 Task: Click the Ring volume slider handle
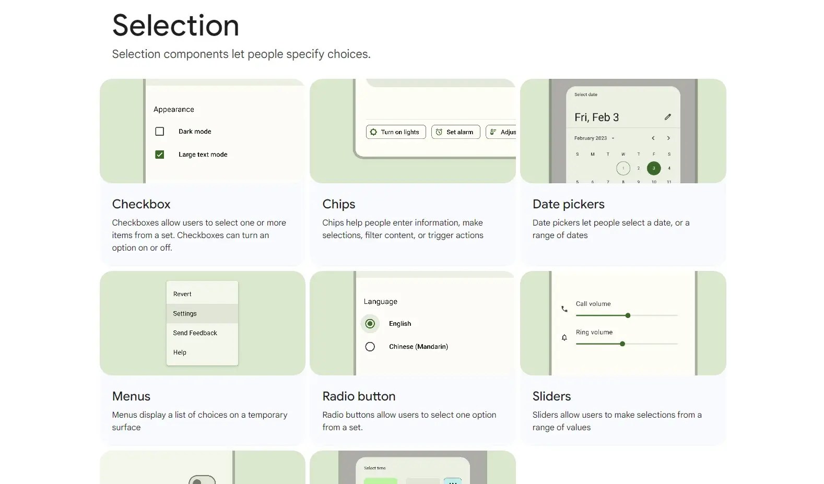pos(622,344)
